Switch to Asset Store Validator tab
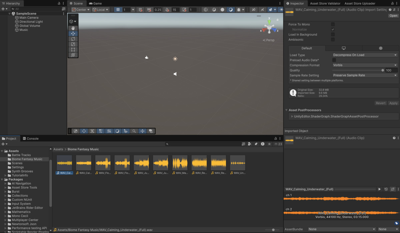 [x=325, y=3]
